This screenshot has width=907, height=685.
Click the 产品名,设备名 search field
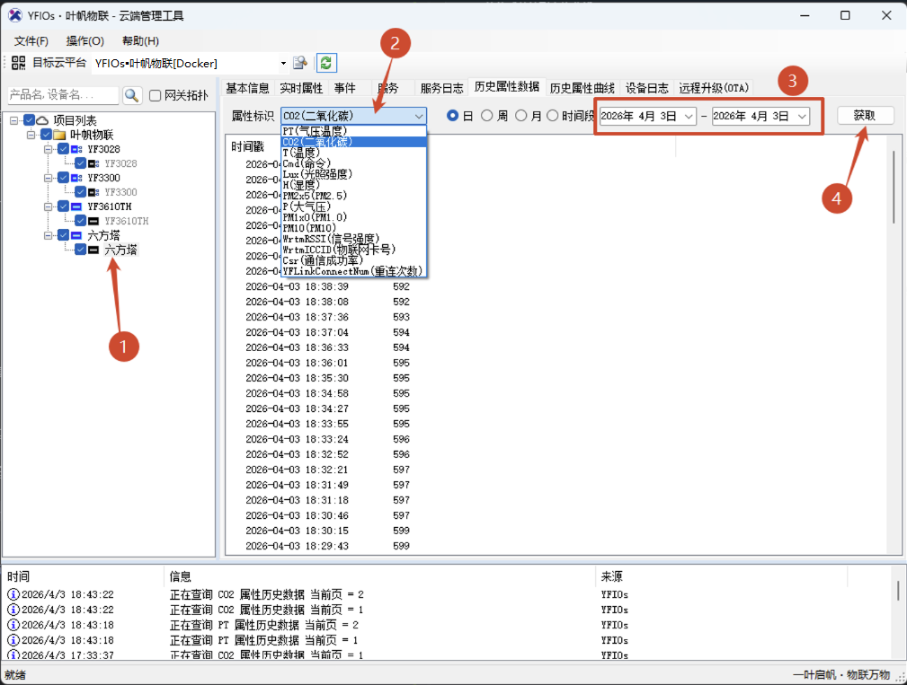click(62, 95)
